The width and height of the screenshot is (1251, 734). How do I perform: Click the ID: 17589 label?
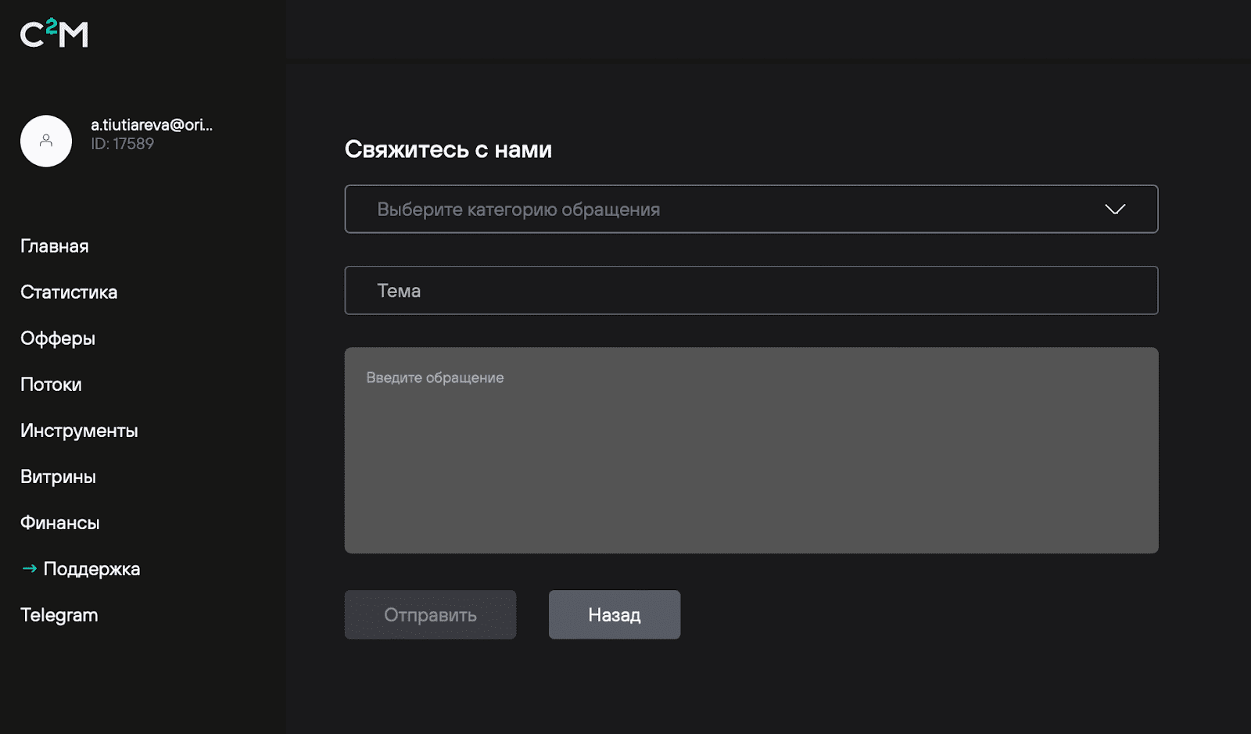(x=122, y=144)
